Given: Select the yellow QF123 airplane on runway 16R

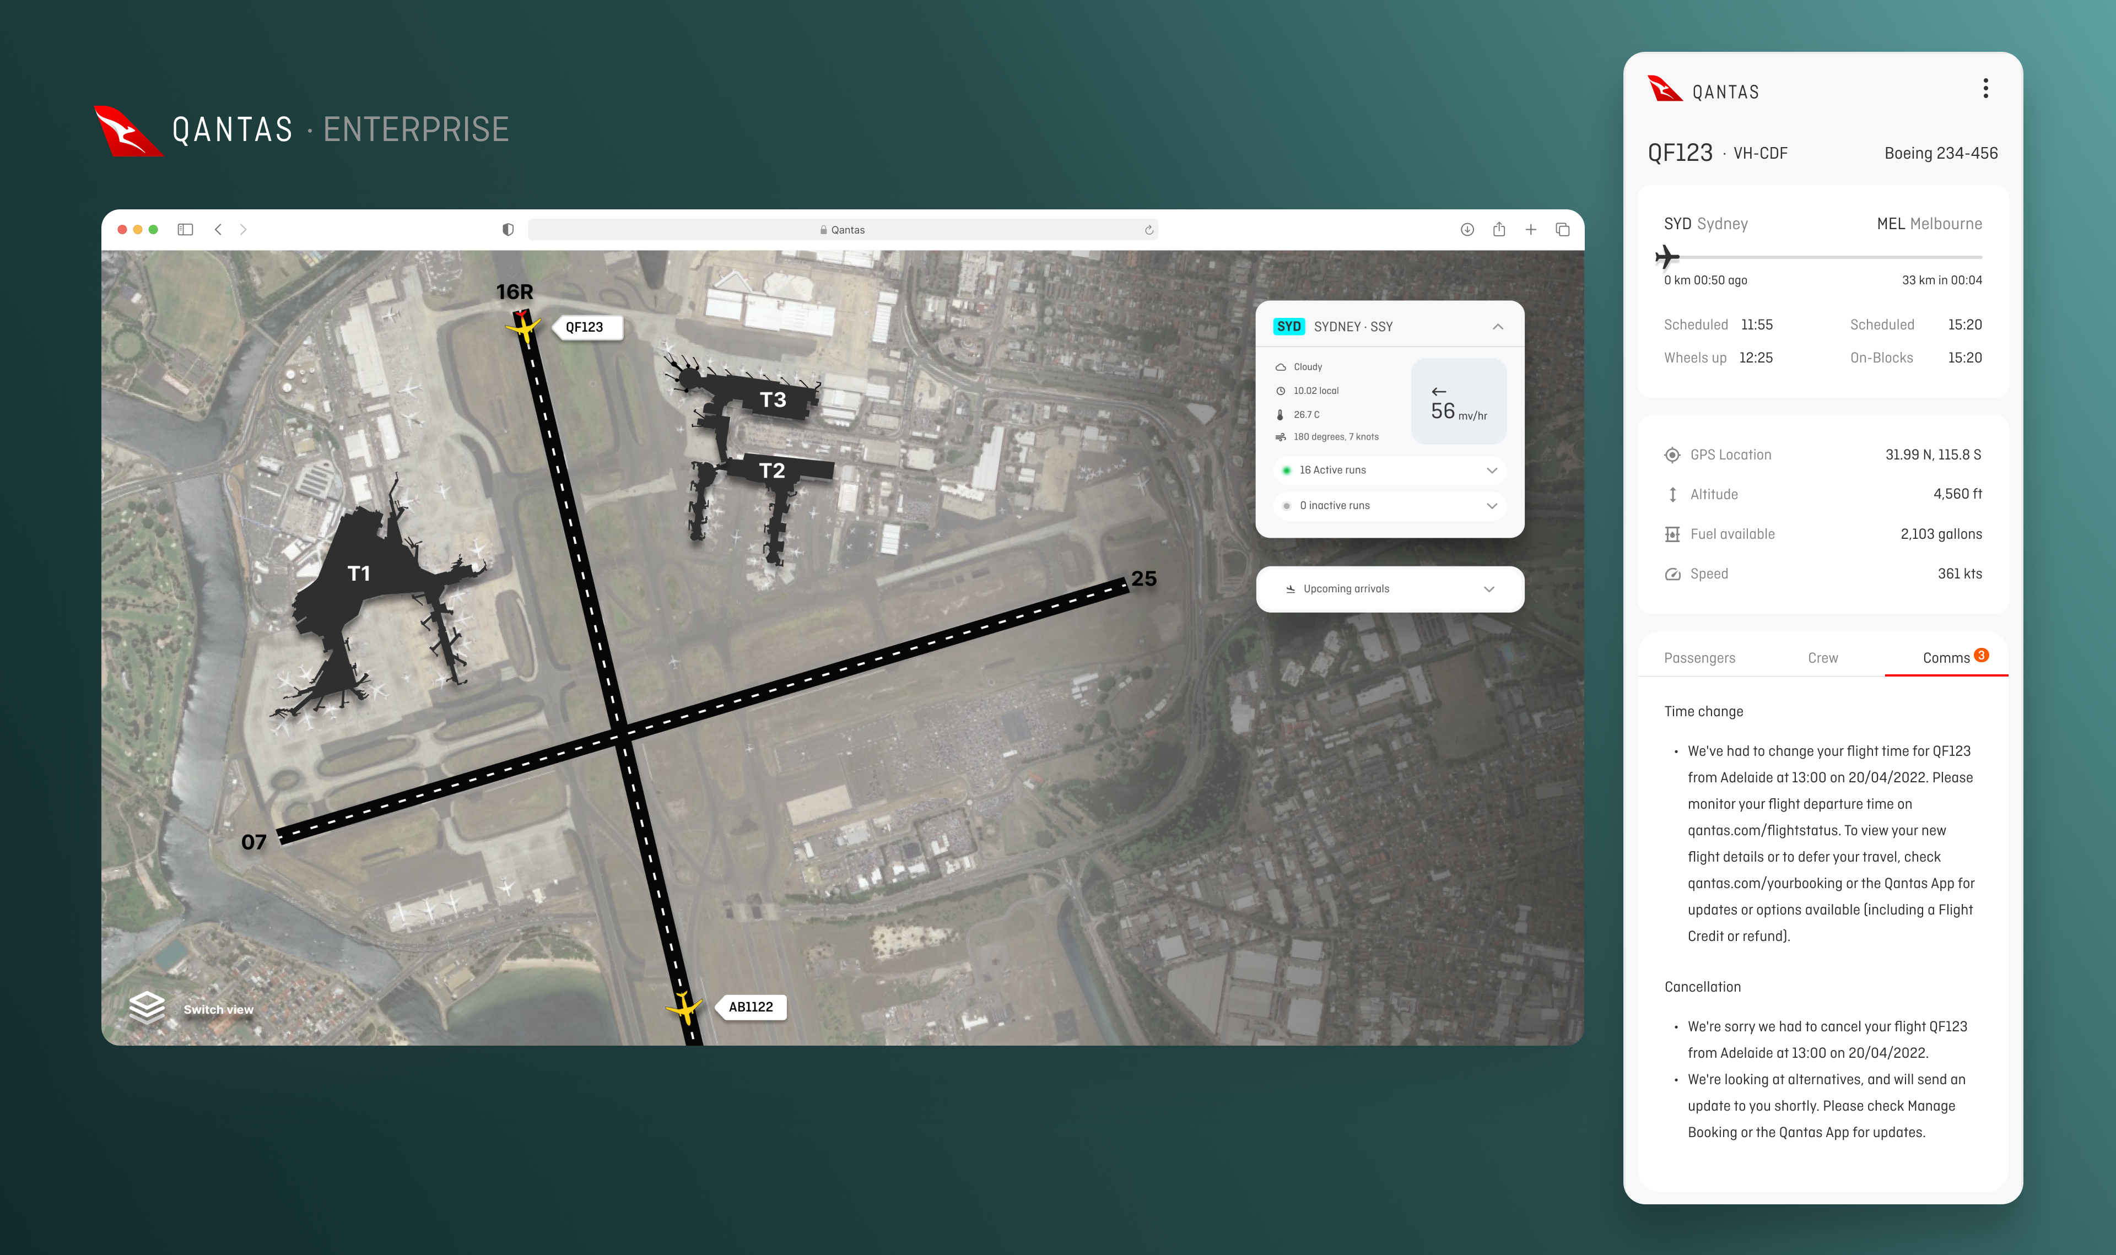Looking at the screenshot, I should pos(523,327).
